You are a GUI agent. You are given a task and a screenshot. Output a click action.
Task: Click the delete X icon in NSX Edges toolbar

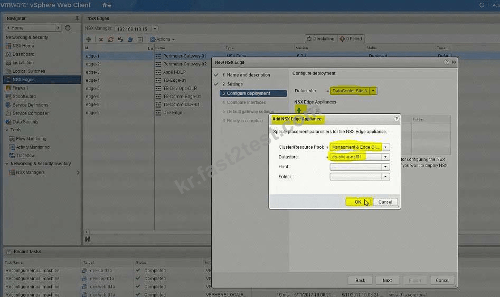(101, 40)
